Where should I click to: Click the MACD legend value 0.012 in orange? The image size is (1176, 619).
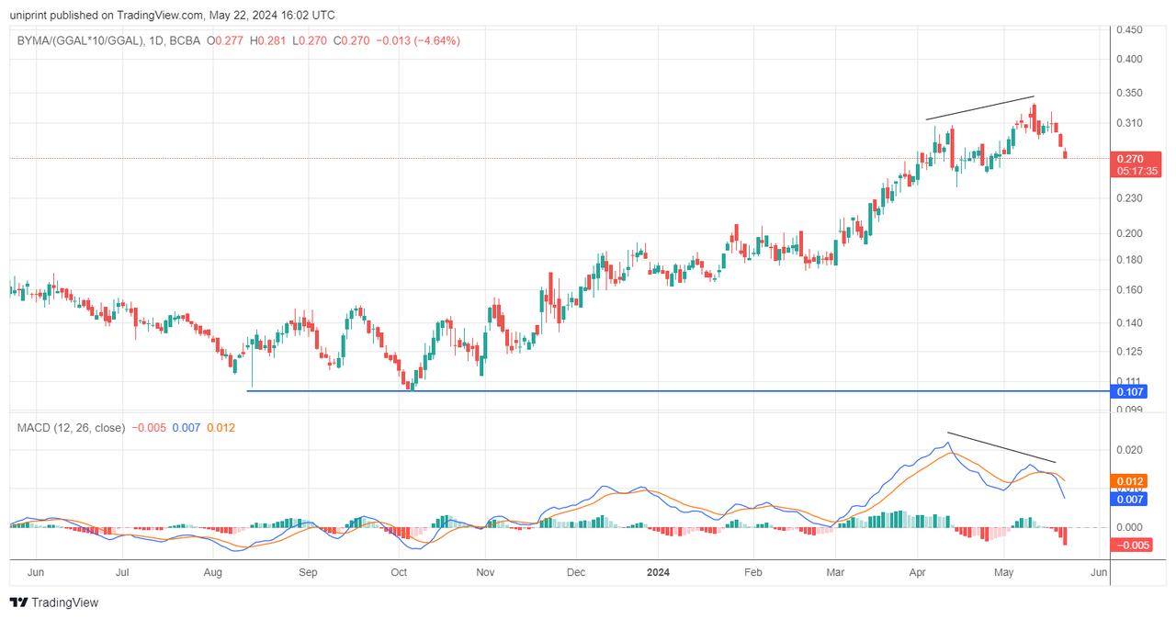[221, 428]
